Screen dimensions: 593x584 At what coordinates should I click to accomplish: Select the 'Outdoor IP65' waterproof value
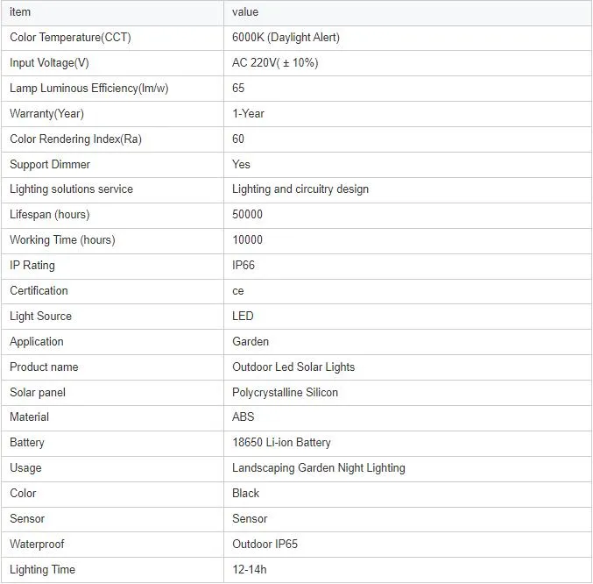(265, 545)
